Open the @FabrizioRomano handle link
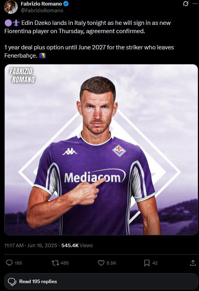Screen dimensions: 199x291 pos(42,10)
